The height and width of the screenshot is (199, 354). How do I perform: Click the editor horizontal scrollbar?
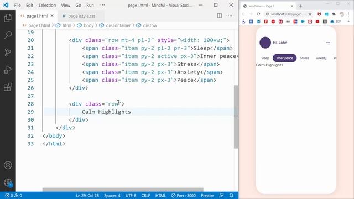[123, 190]
